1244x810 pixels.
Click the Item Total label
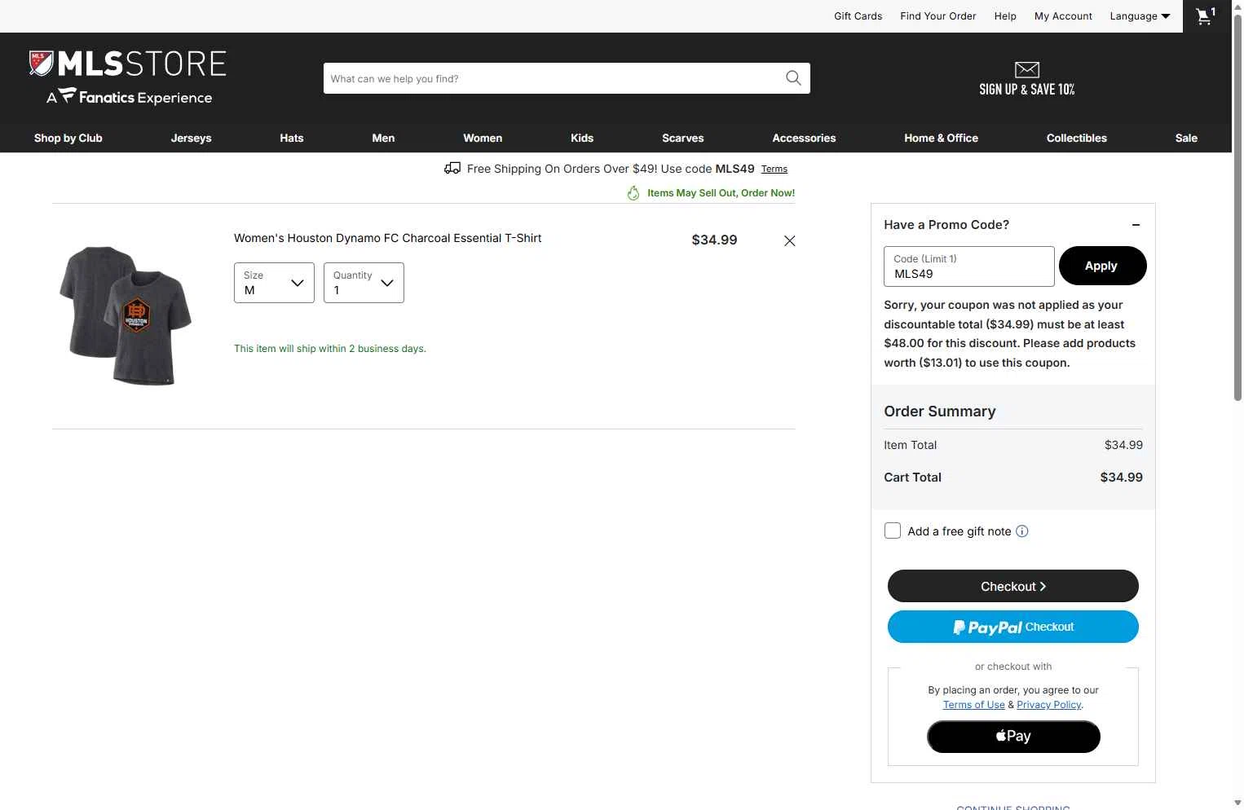pos(911,445)
